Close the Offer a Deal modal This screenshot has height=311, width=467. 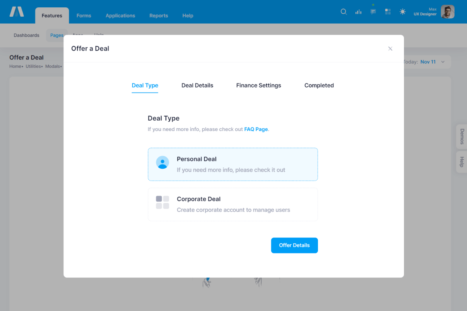(390, 49)
